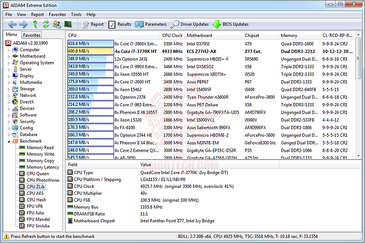Expand the Network tree node arrow

(x=9, y=95)
